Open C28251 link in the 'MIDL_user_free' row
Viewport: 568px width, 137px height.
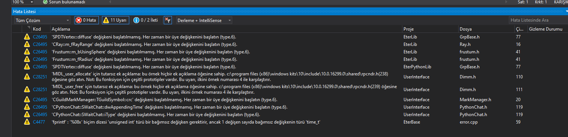pyautogui.click(x=40, y=90)
